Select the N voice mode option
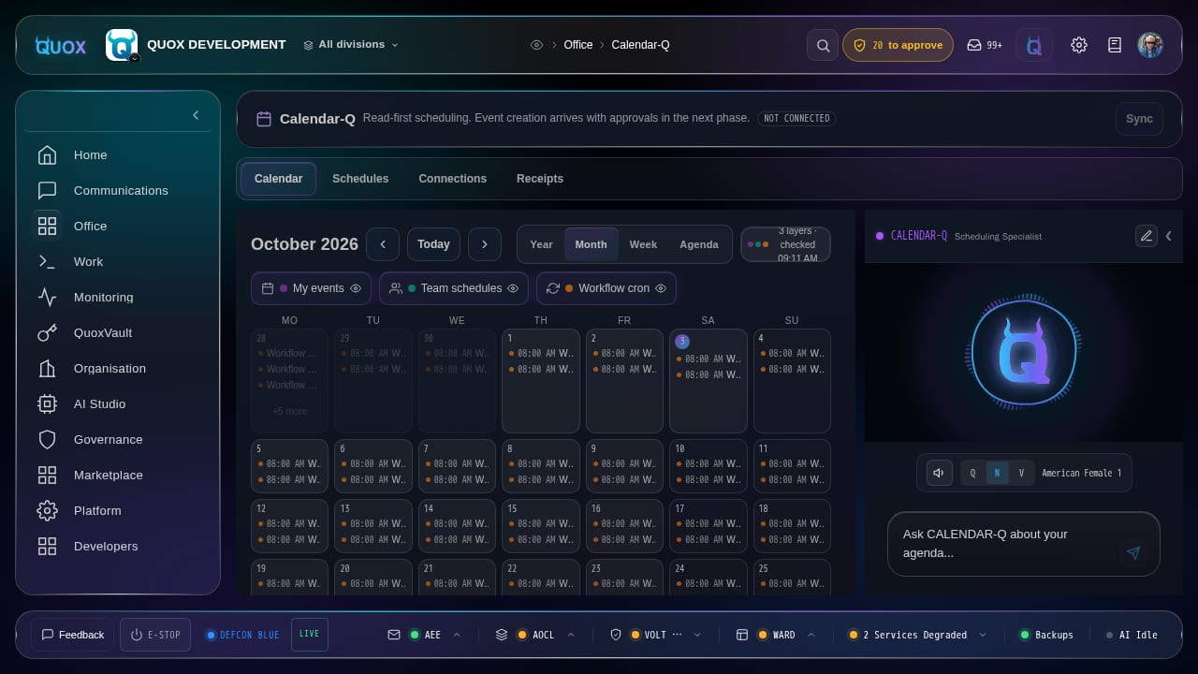The image size is (1198, 674). 997,473
